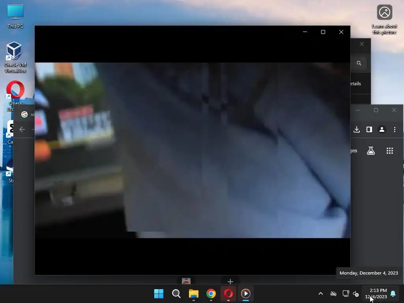Click OneDrive cloud tray icon
The height and width of the screenshot is (303, 404).
click(x=333, y=294)
